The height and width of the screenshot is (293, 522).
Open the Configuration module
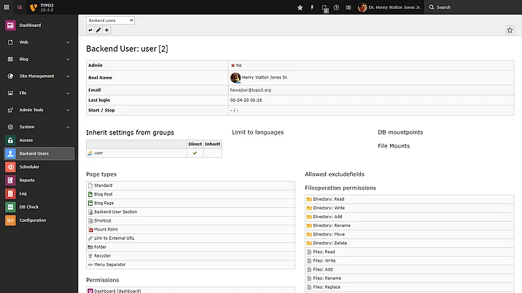pos(32,220)
